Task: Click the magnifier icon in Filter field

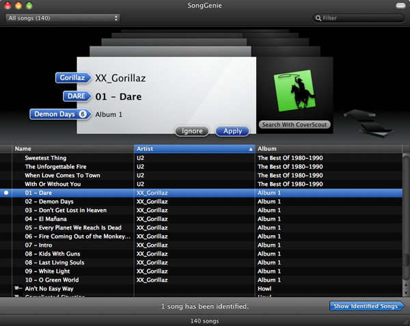Action: pos(318,18)
